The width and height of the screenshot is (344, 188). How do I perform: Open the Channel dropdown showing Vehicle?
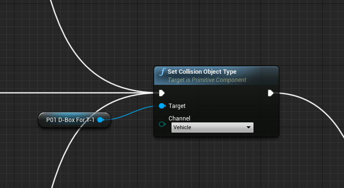[212, 127]
